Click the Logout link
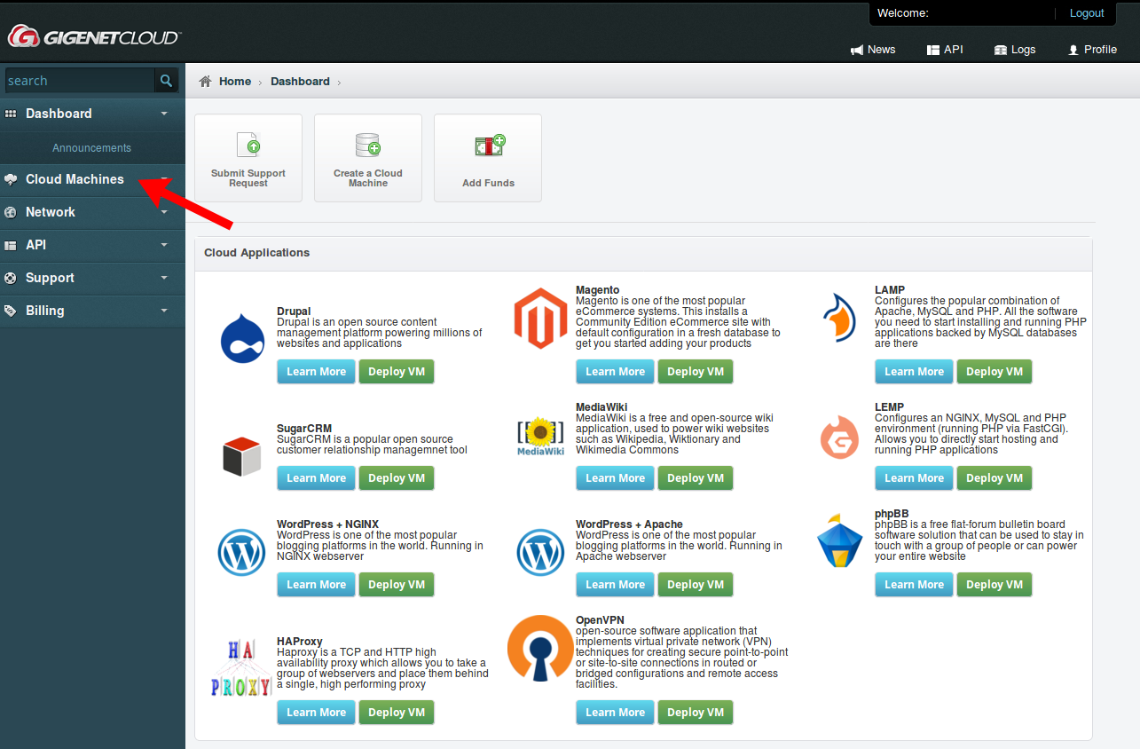1140x749 pixels. click(1087, 13)
